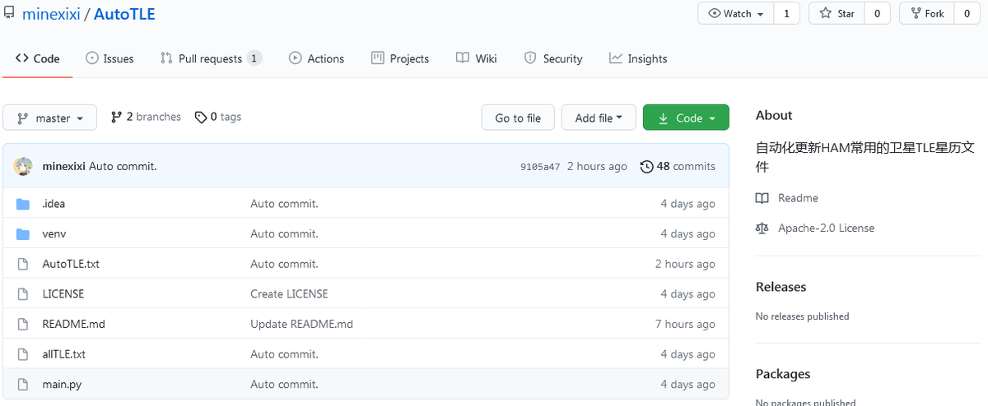Image resolution: width=988 pixels, height=406 pixels.
Task: Click the fork count 0
Action: (x=967, y=14)
